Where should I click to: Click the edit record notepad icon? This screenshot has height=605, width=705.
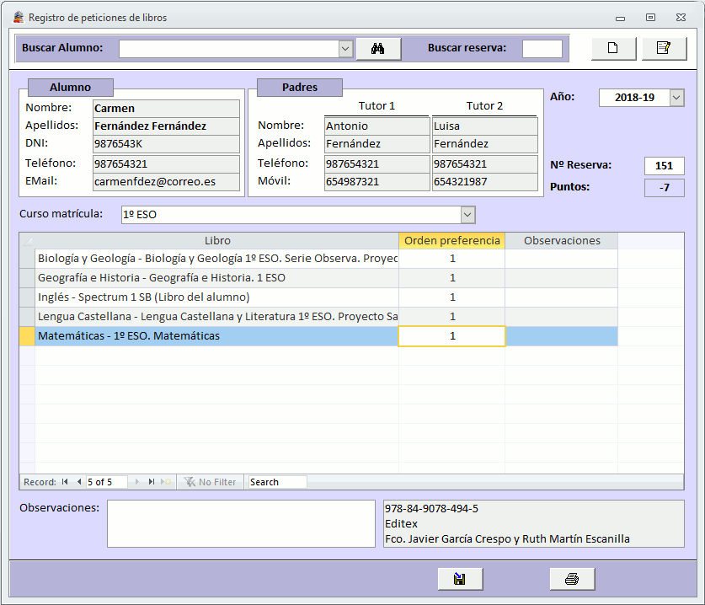tap(664, 49)
